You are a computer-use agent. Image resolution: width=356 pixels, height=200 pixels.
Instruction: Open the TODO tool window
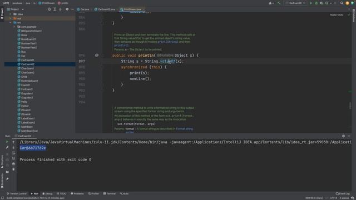pyautogui.click(x=62, y=194)
